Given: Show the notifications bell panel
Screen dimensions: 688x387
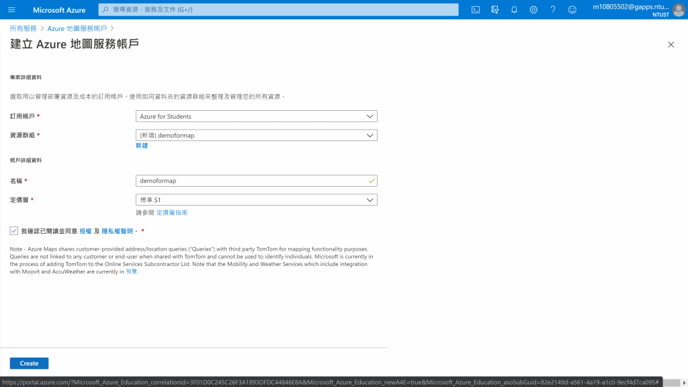Looking at the screenshot, I should click(x=514, y=9).
